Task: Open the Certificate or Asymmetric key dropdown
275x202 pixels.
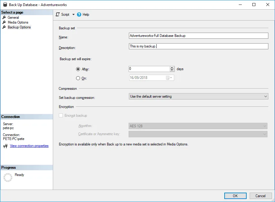Action: click(198, 134)
